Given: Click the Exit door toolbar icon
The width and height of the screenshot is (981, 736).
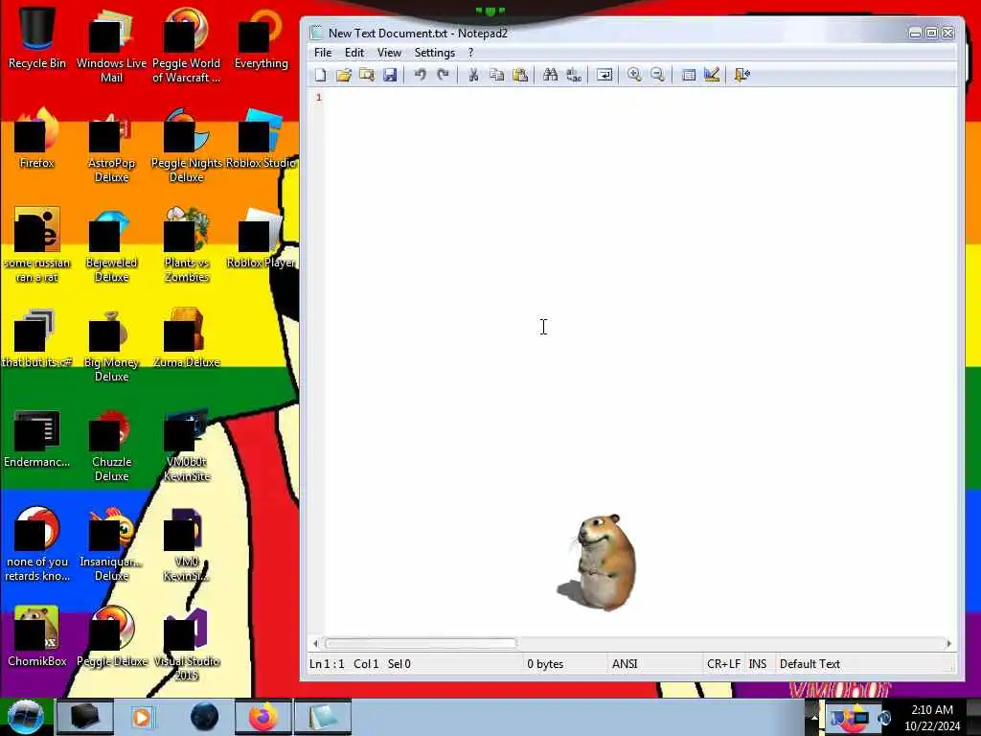Looking at the screenshot, I should click(x=742, y=75).
